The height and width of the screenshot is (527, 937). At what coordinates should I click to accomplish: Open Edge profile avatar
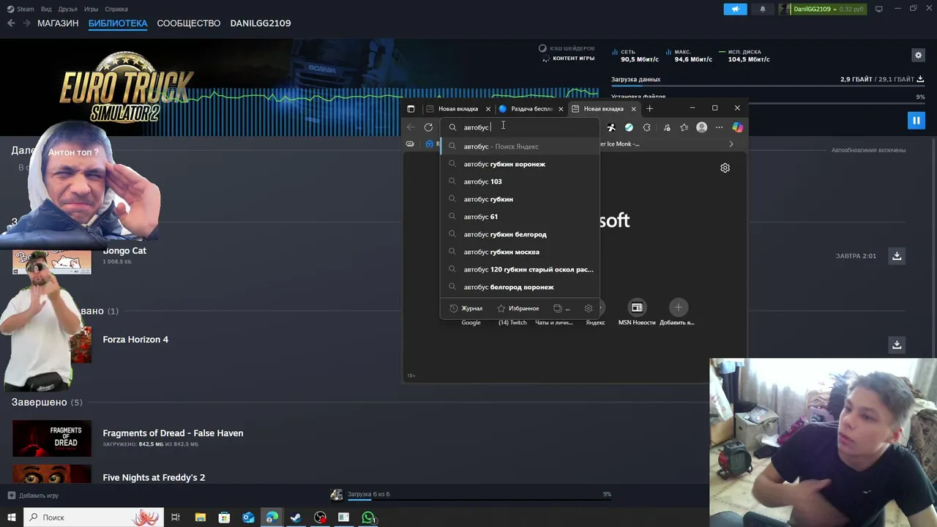(701, 127)
